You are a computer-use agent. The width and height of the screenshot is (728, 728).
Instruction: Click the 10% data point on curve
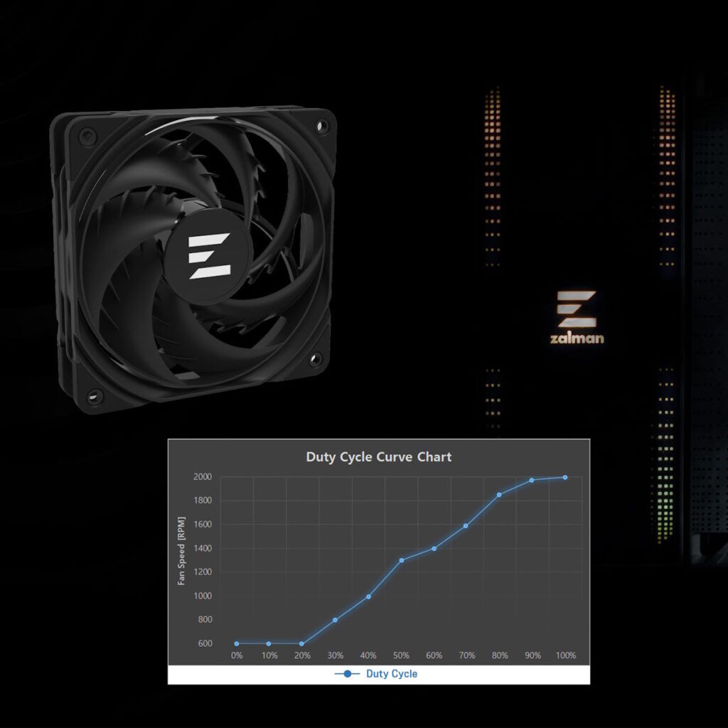point(269,643)
